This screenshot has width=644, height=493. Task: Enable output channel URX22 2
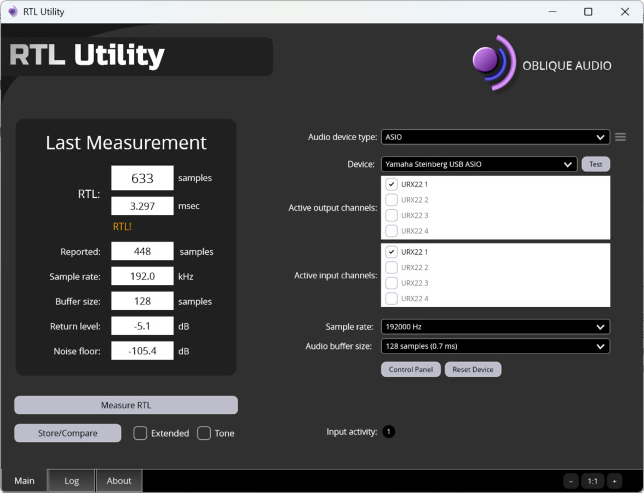tap(392, 199)
